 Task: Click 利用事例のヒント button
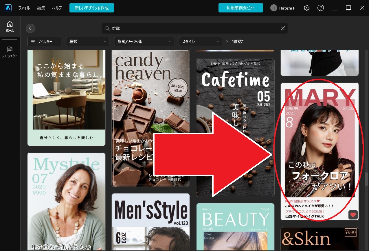[241, 8]
